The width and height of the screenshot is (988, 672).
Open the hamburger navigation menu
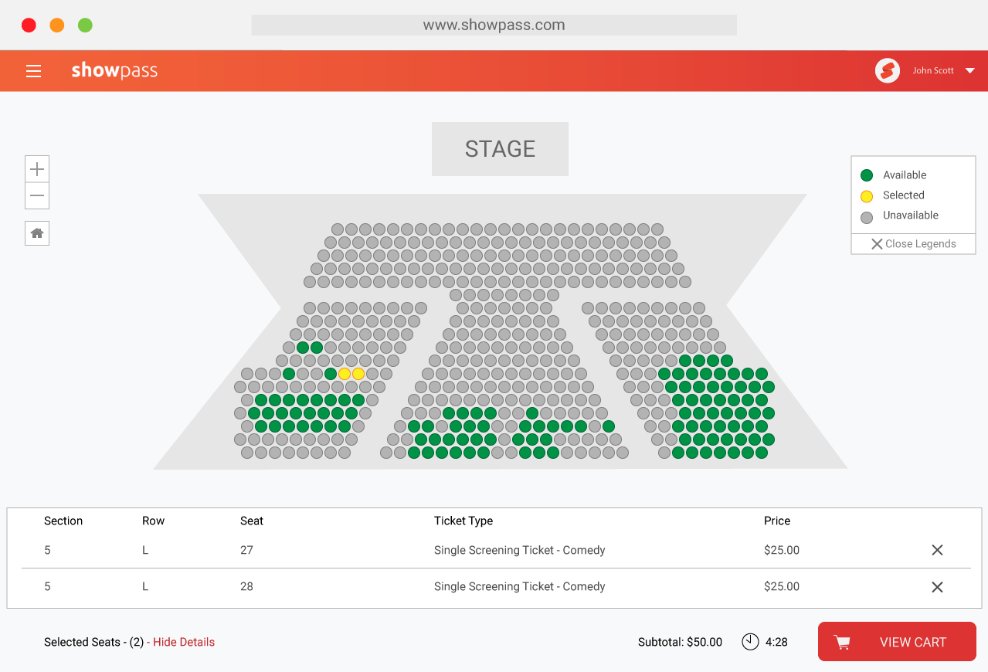click(x=33, y=70)
